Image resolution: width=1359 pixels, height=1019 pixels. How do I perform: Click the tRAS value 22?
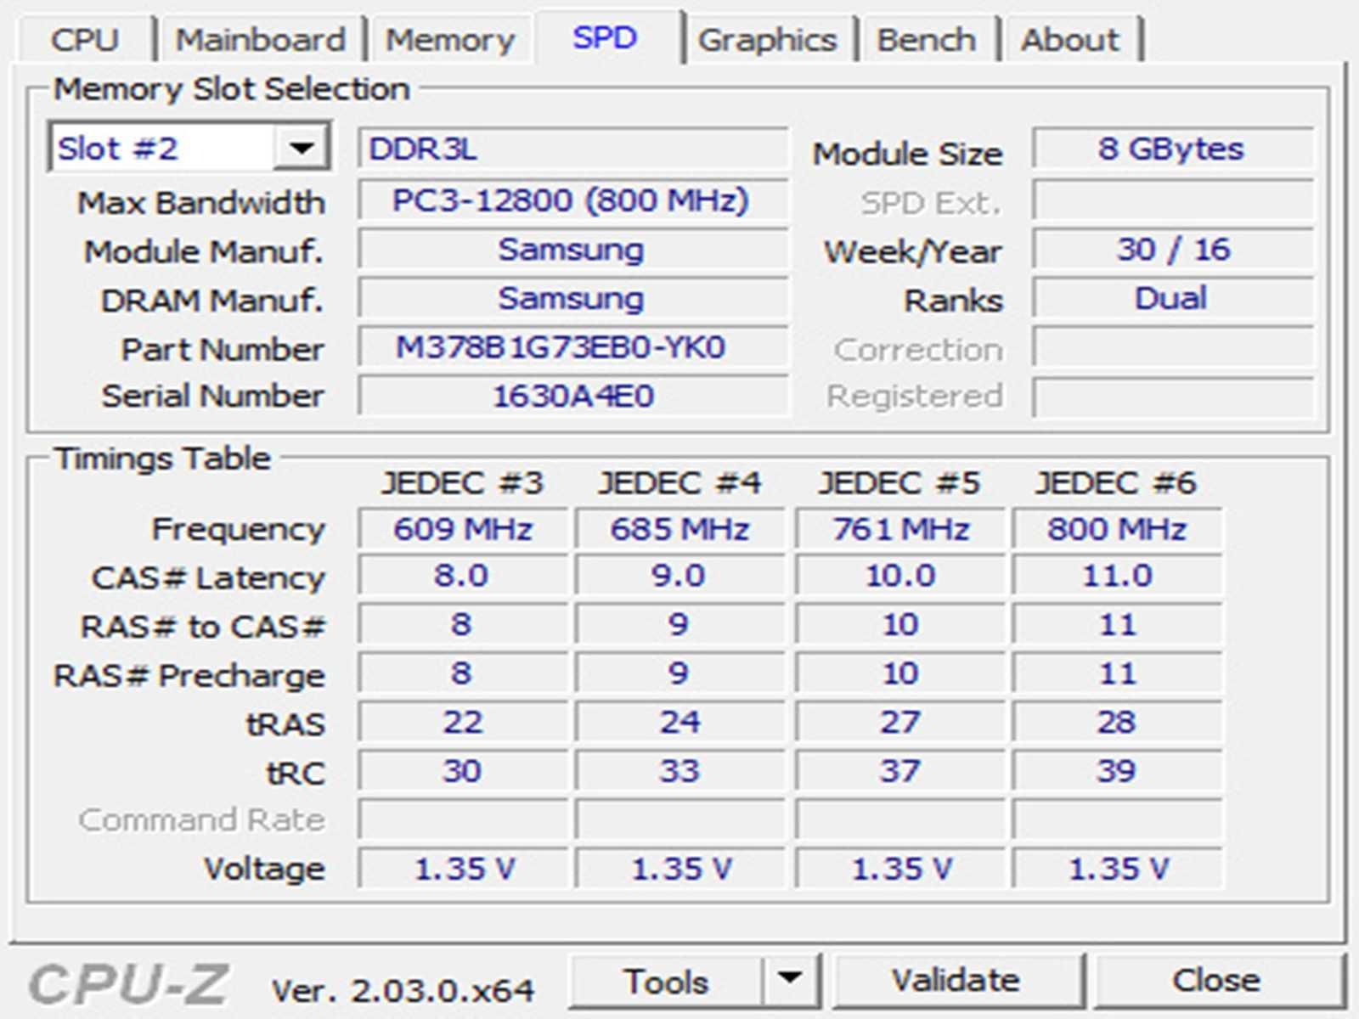(x=463, y=723)
